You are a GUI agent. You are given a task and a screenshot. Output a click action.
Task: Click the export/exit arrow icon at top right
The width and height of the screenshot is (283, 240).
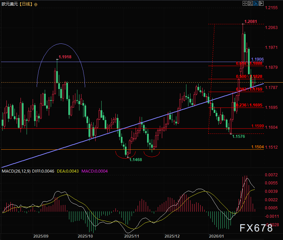coord(261,3)
